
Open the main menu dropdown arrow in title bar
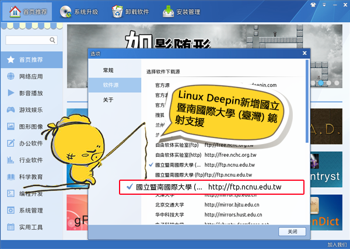[324, 5]
